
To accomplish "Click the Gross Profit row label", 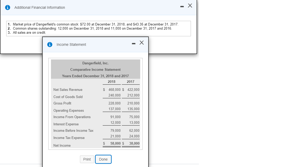I will [62, 103].
